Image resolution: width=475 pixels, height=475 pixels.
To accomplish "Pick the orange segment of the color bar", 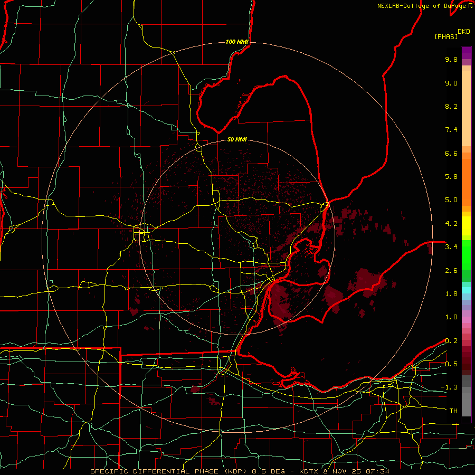I will (466, 182).
